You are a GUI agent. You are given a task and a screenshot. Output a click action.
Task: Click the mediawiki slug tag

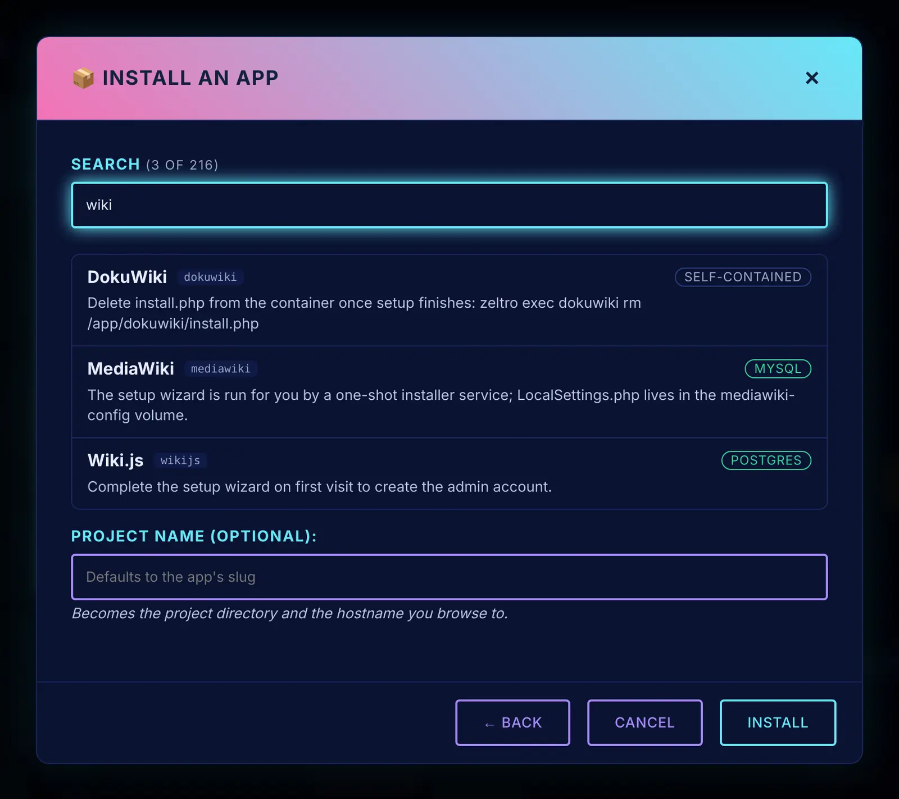click(x=220, y=369)
